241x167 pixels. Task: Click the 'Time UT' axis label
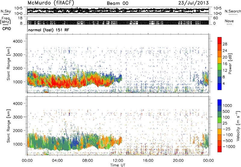coord(118,165)
